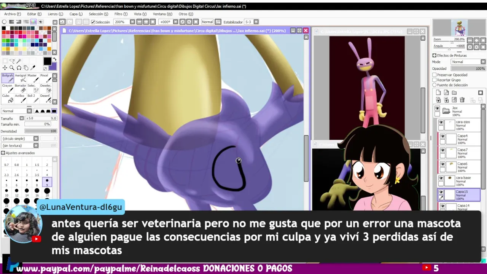Choose the rectangular selection tool
Screen dimensions: 487x274
pyautogui.click(x=5, y=61)
